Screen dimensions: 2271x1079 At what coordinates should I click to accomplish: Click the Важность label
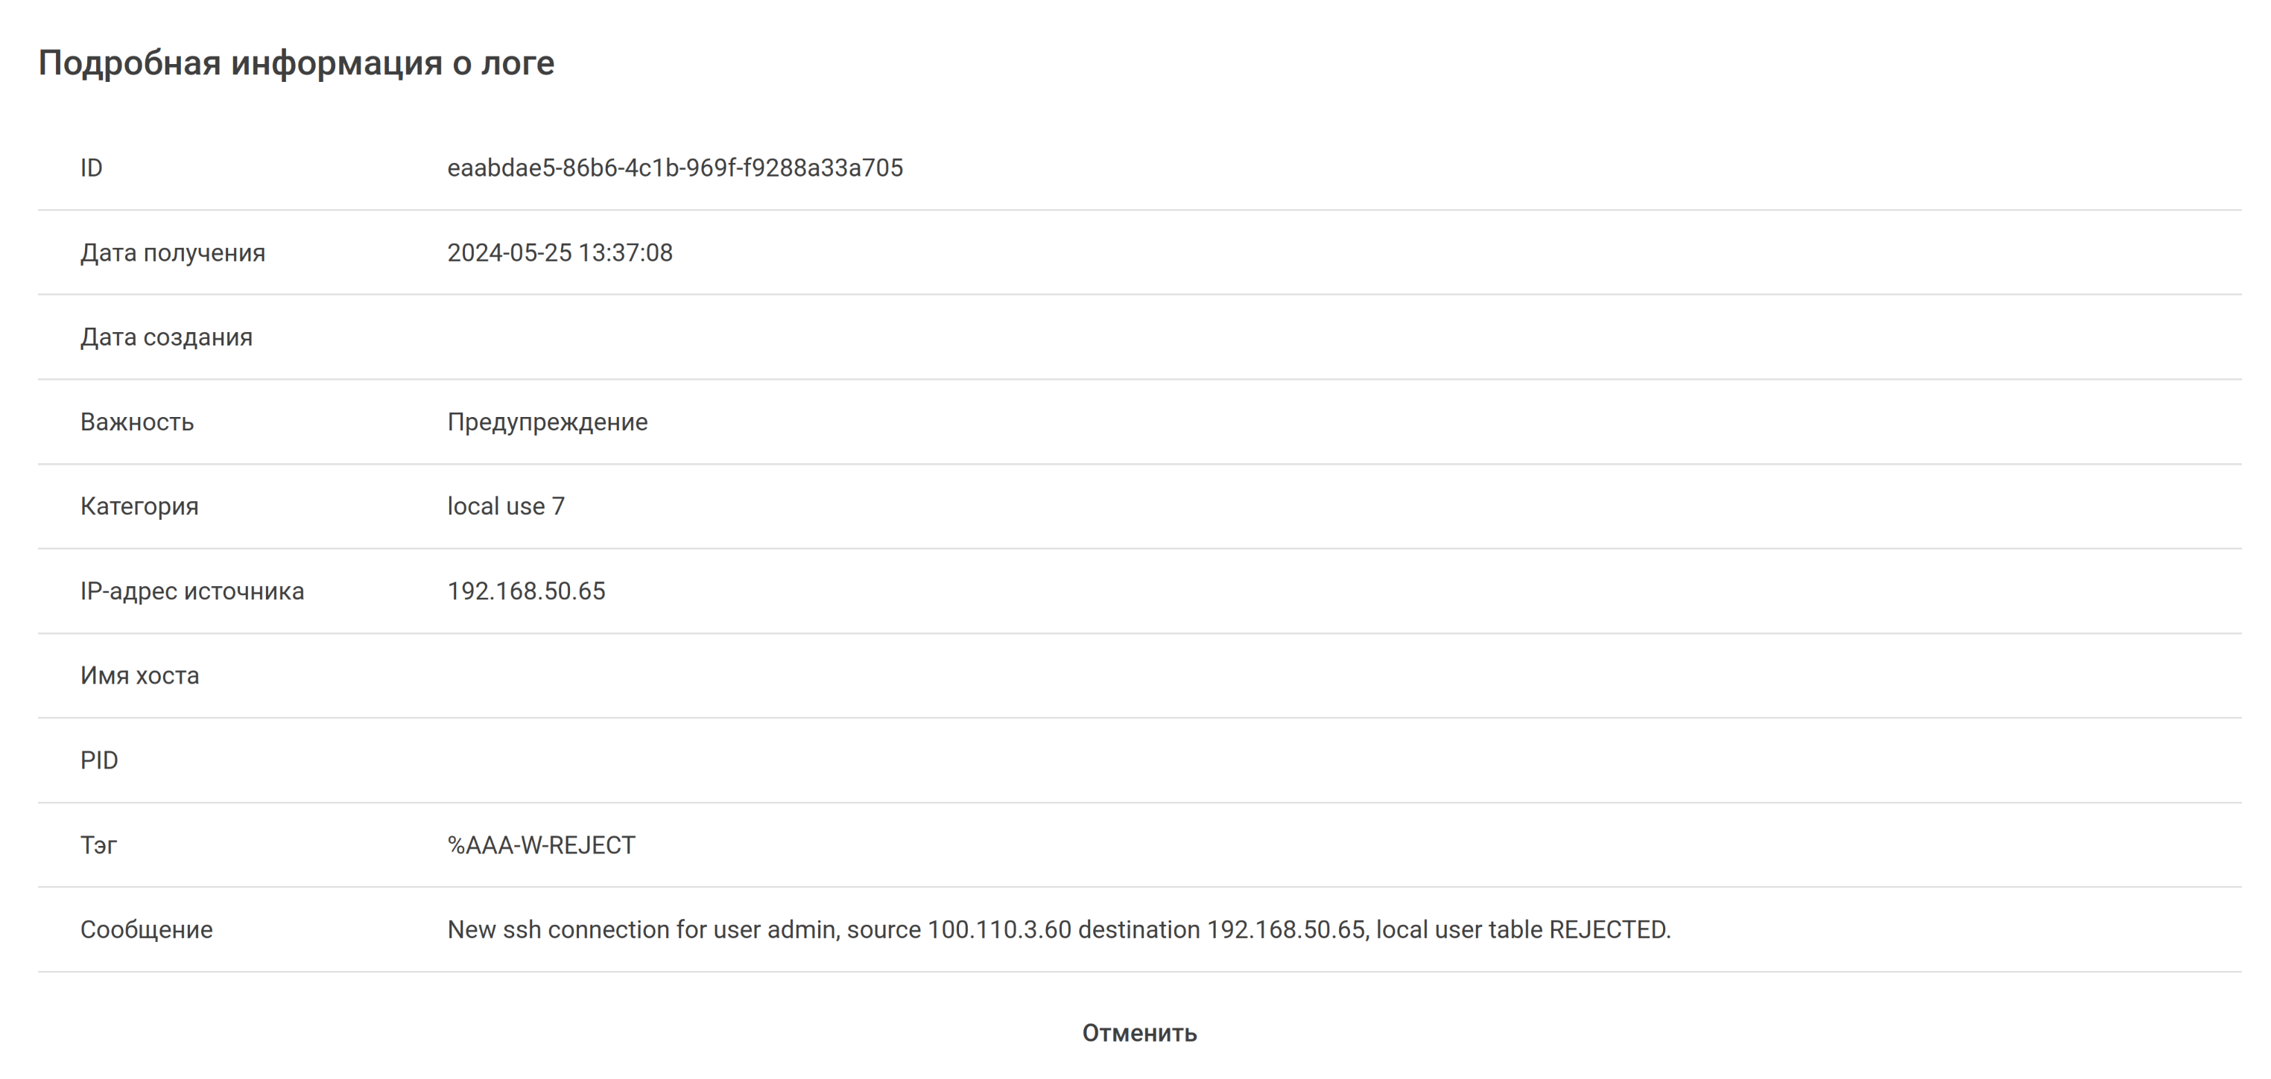click(x=136, y=422)
